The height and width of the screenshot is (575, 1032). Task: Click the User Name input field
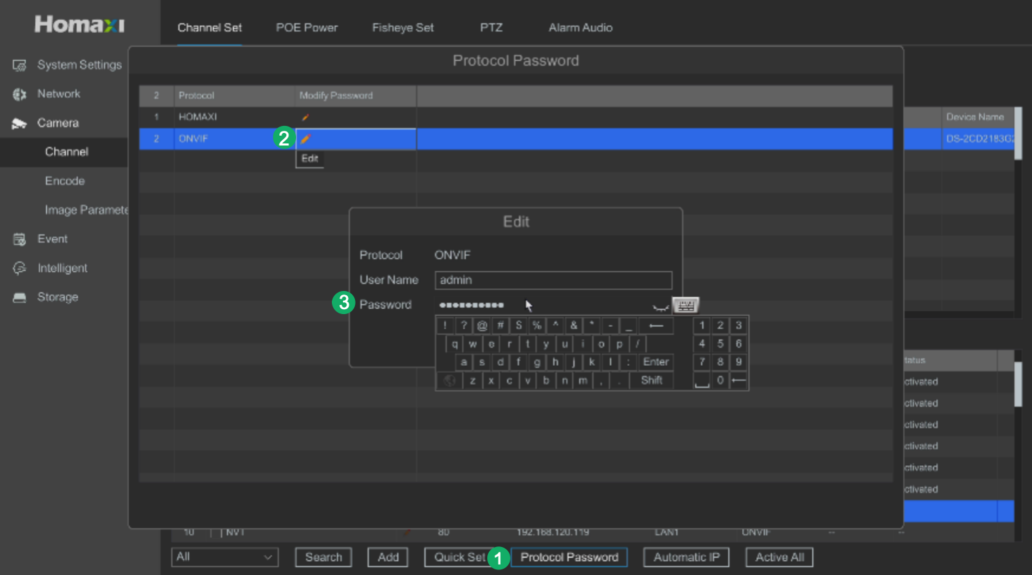(553, 280)
